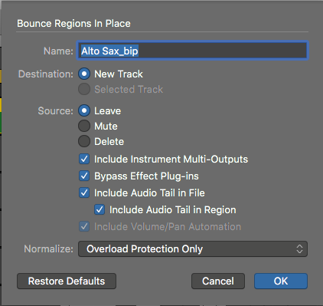Set Source to Leave
The width and height of the screenshot is (323, 306).
pos(84,110)
